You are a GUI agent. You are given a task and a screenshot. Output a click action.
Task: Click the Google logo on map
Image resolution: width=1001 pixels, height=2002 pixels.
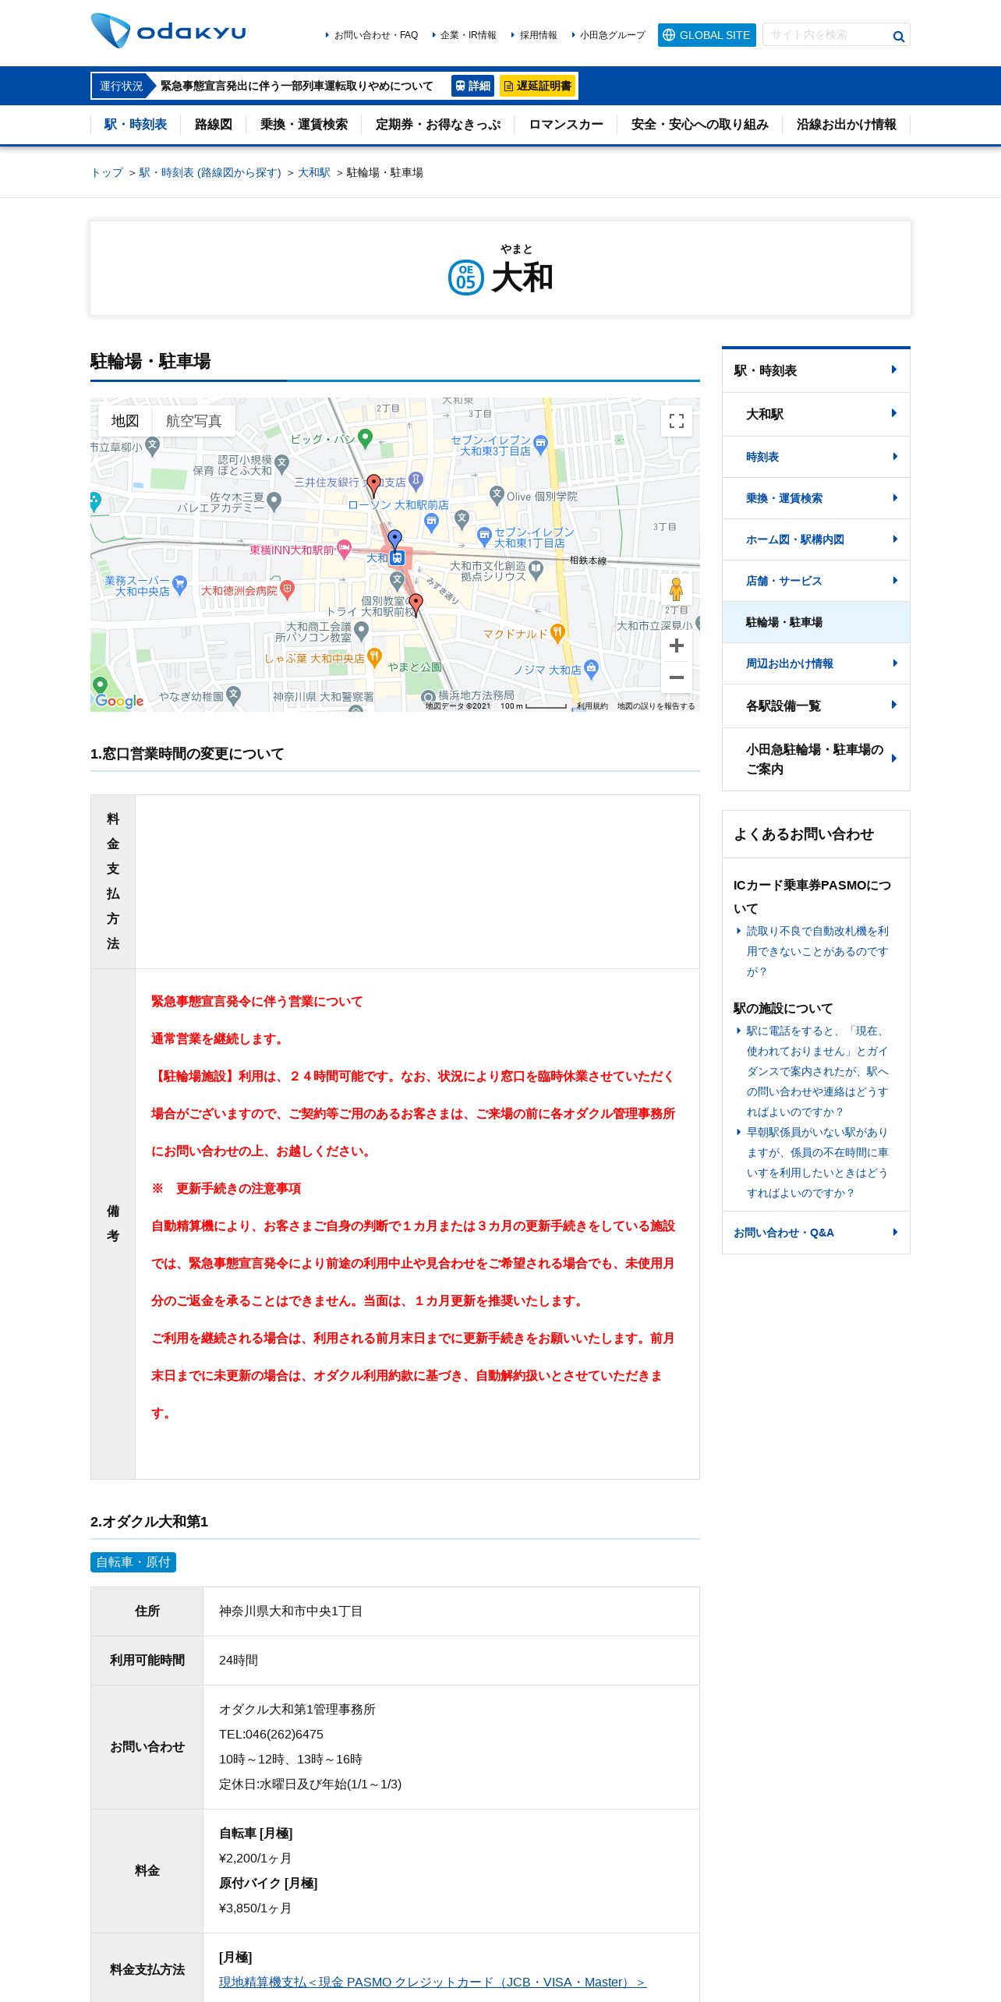[x=119, y=701]
